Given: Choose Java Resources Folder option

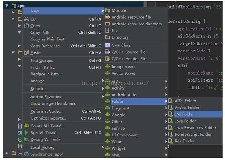Looking at the screenshot, I should [195, 128].
